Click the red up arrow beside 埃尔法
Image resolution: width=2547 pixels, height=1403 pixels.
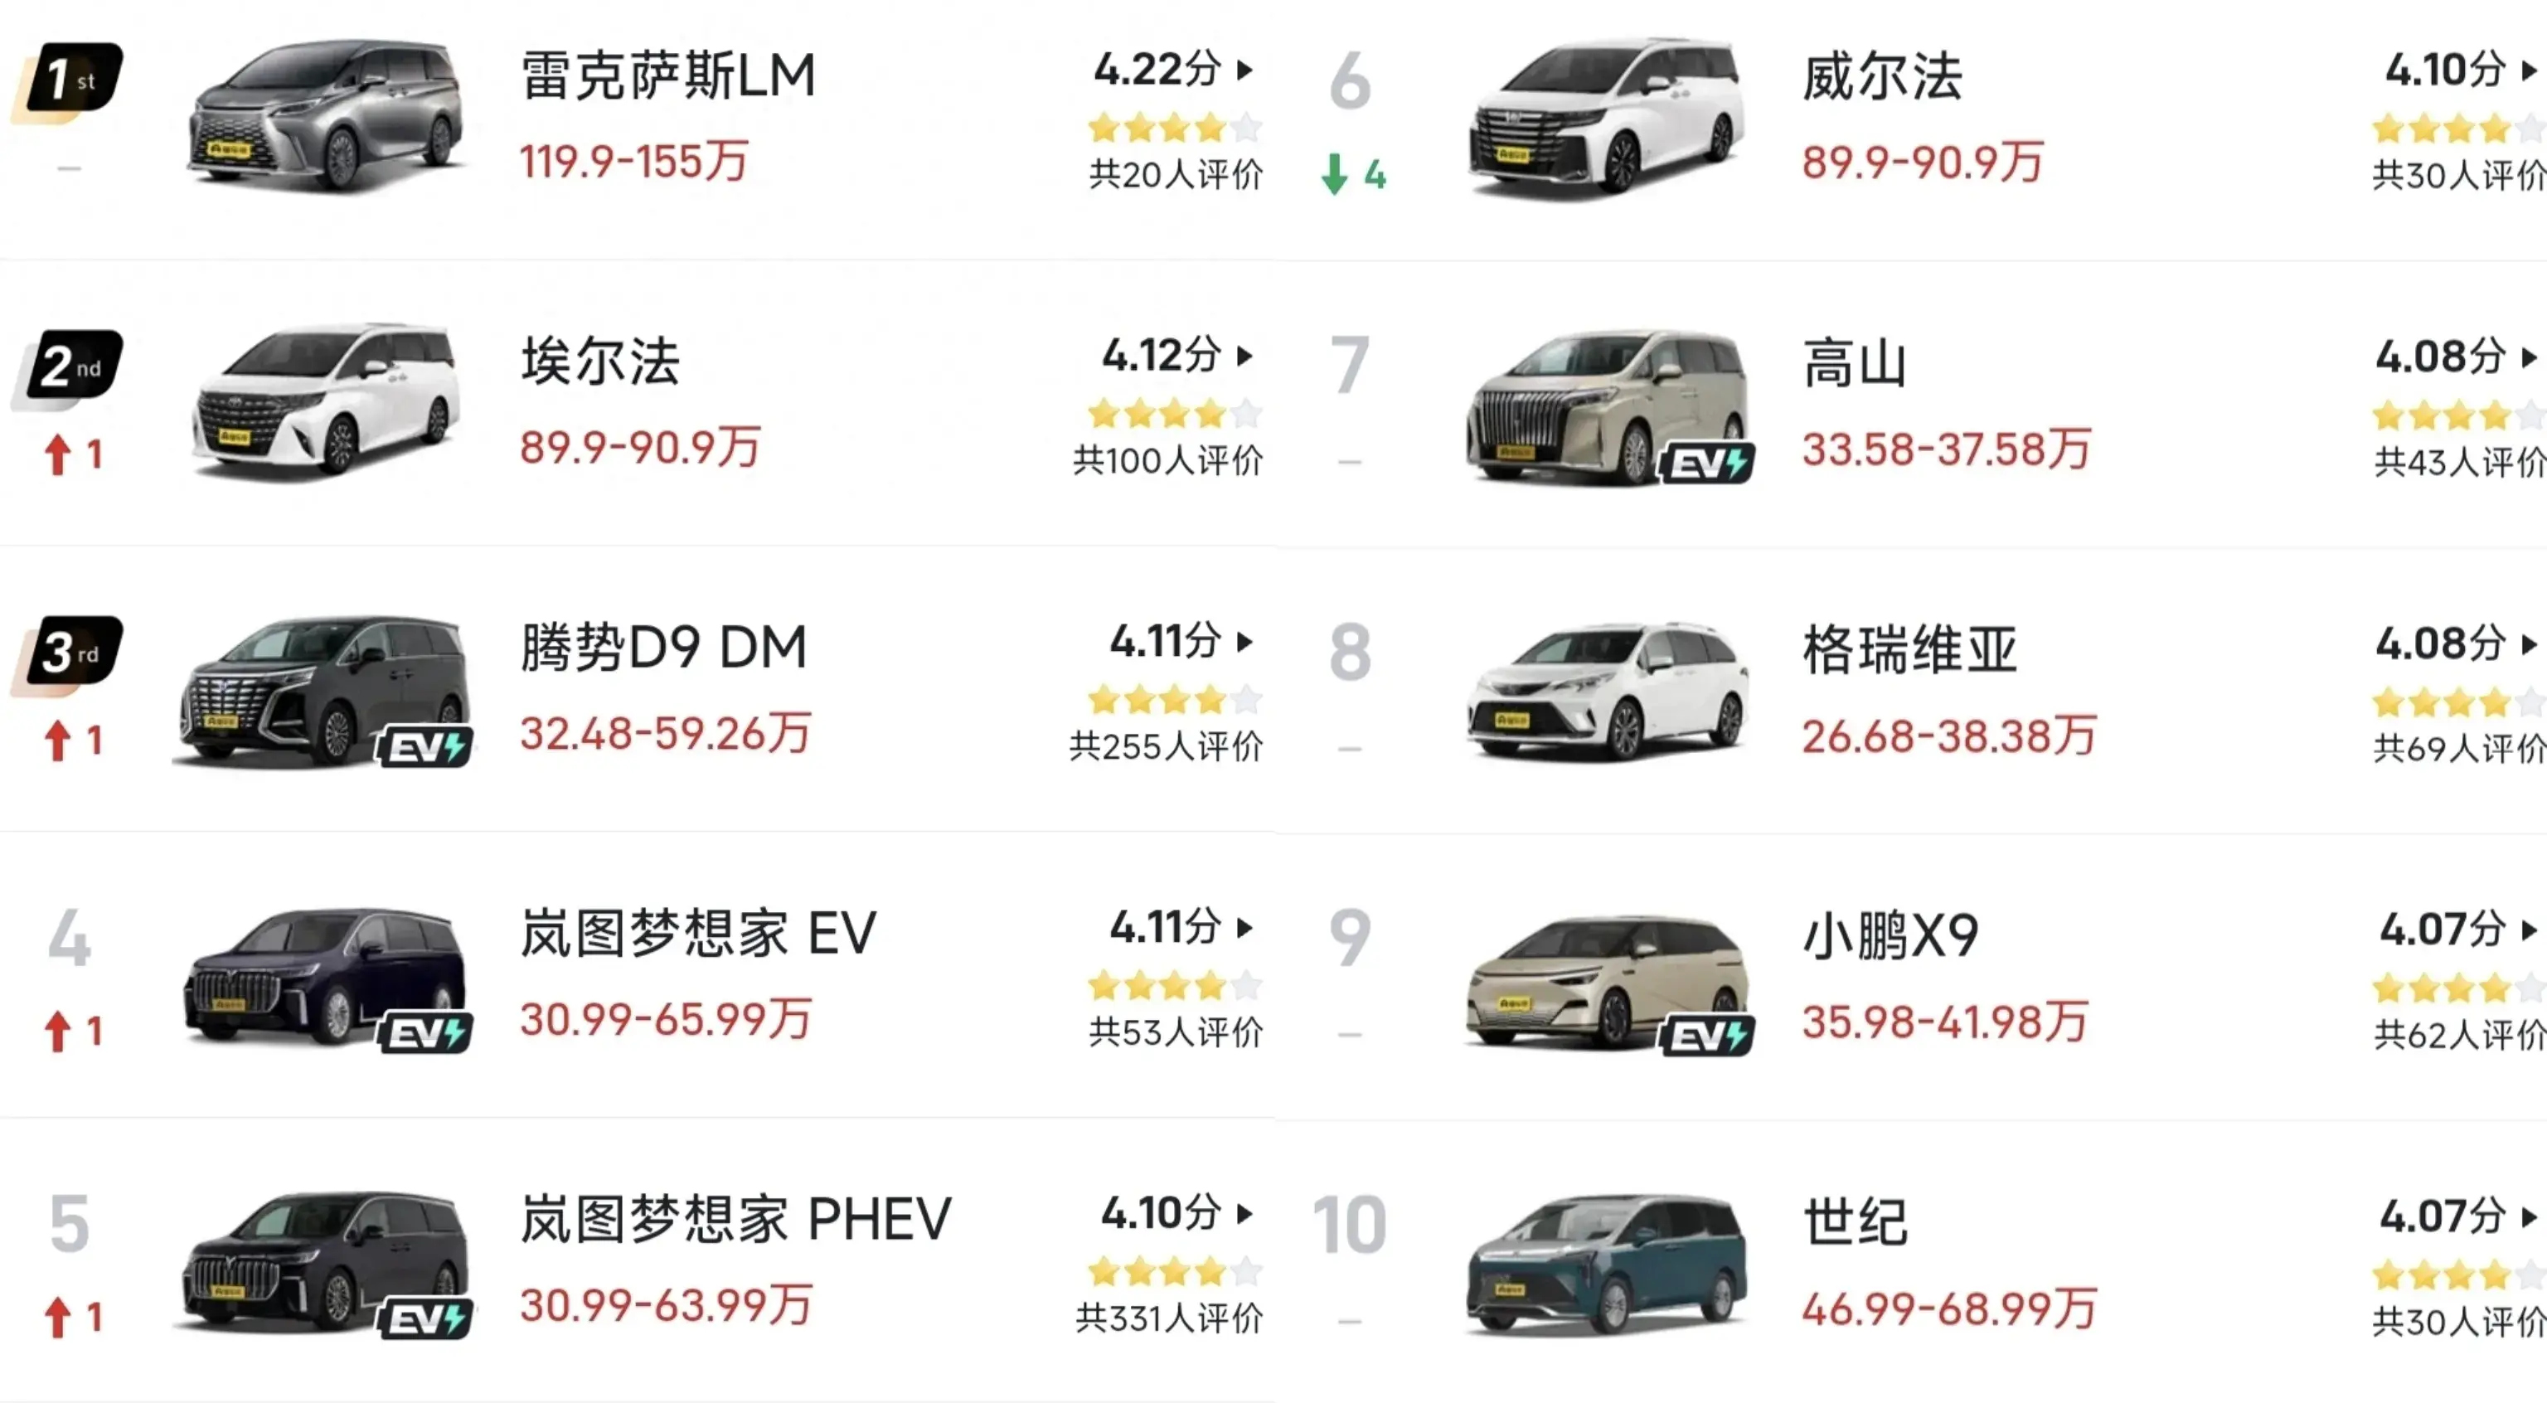coord(57,454)
